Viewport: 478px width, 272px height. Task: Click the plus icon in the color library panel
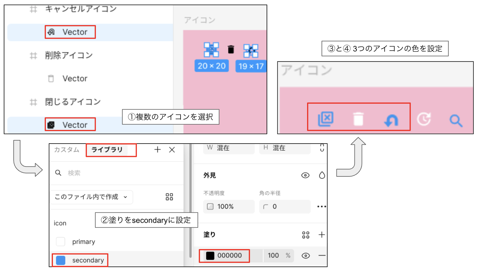158,150
